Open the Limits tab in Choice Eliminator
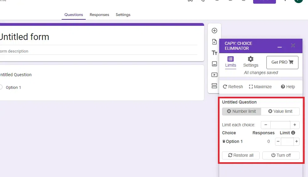The image size is (308, 177). pyautogui.click(x=231, y=62)
